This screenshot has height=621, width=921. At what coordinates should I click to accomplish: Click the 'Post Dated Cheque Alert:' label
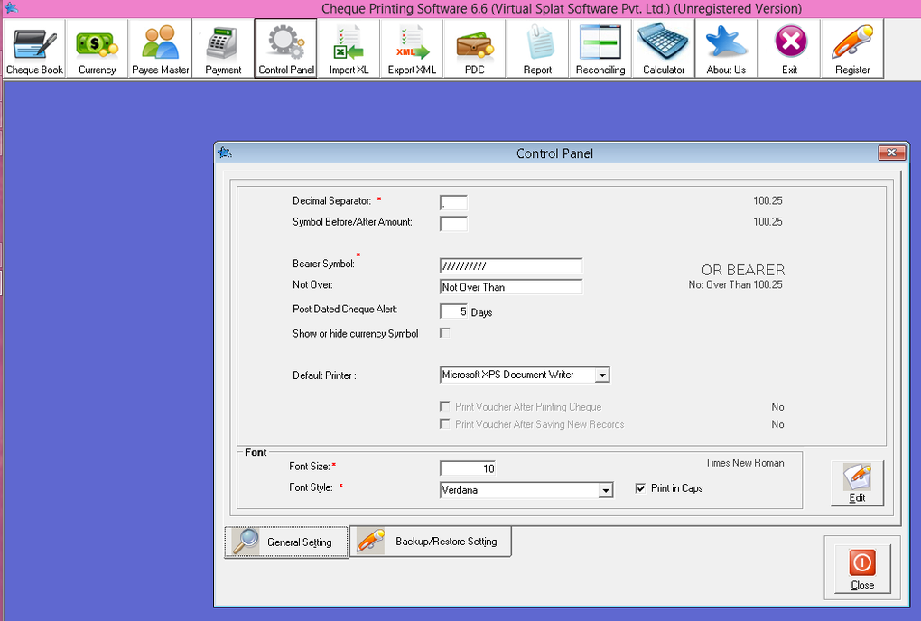[345, 310]
